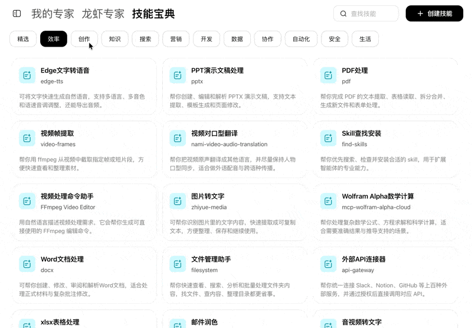Click the search magnifier icon
This screenshot has width=472, height=328.
click(x=343, y=14)
